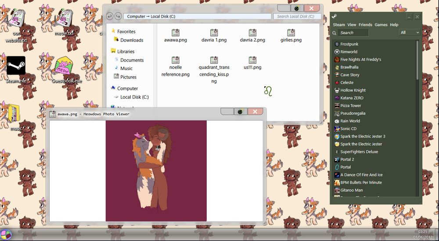Select the noelle reference.png file icon

tap(176, 60)
